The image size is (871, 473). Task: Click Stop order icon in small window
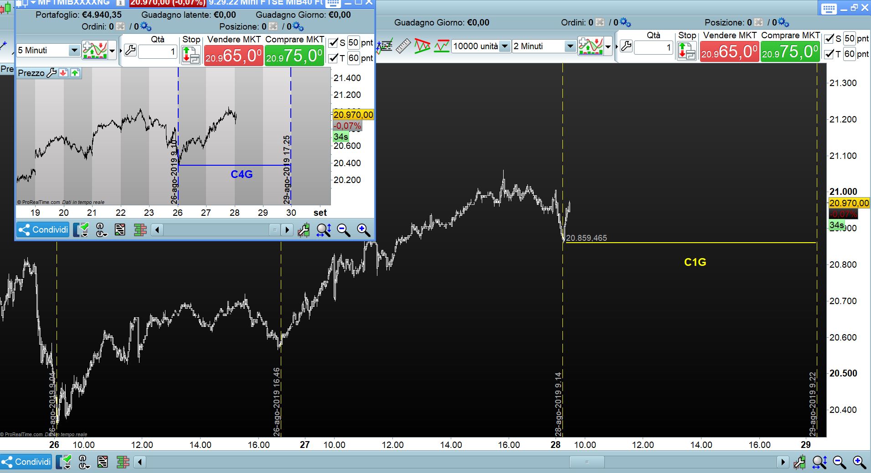click(191, 56)
